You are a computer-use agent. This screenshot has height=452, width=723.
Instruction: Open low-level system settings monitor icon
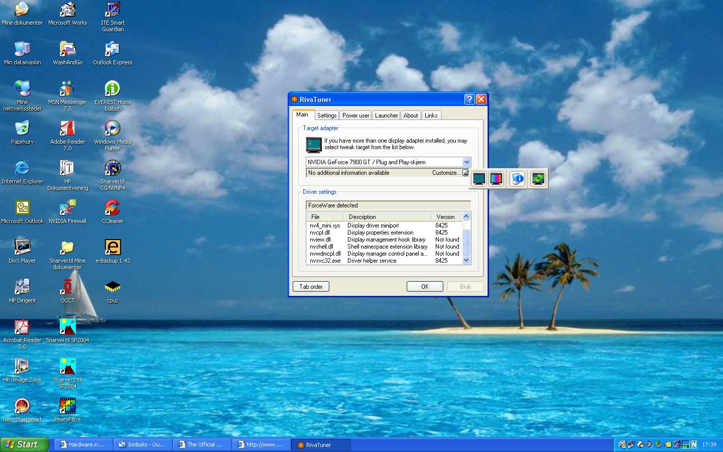pyautogui.click(x=478, y=179)
